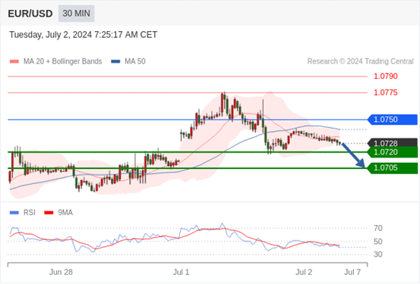Select the 1.0775 resistance label
Viewport: 420px width, 284px height.
pos(386,92)
